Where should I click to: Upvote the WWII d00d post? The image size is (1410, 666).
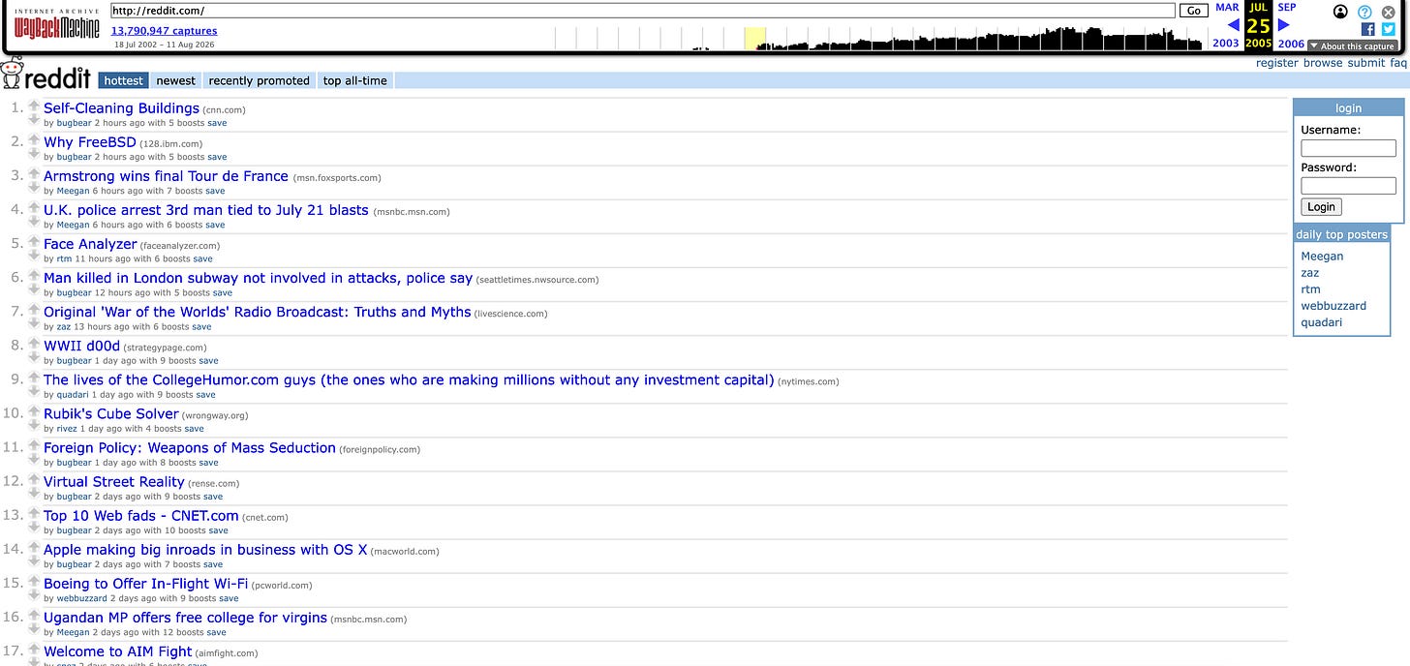(x=34, y=342)
